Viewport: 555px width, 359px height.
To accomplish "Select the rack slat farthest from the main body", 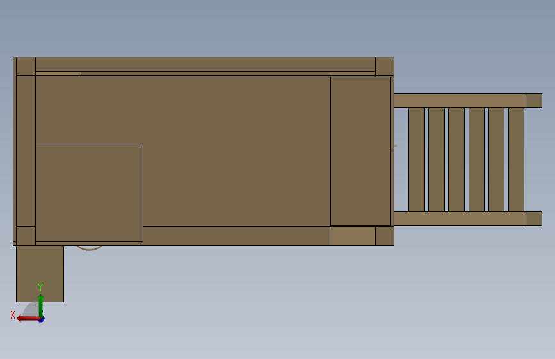I will coord(517,160).
